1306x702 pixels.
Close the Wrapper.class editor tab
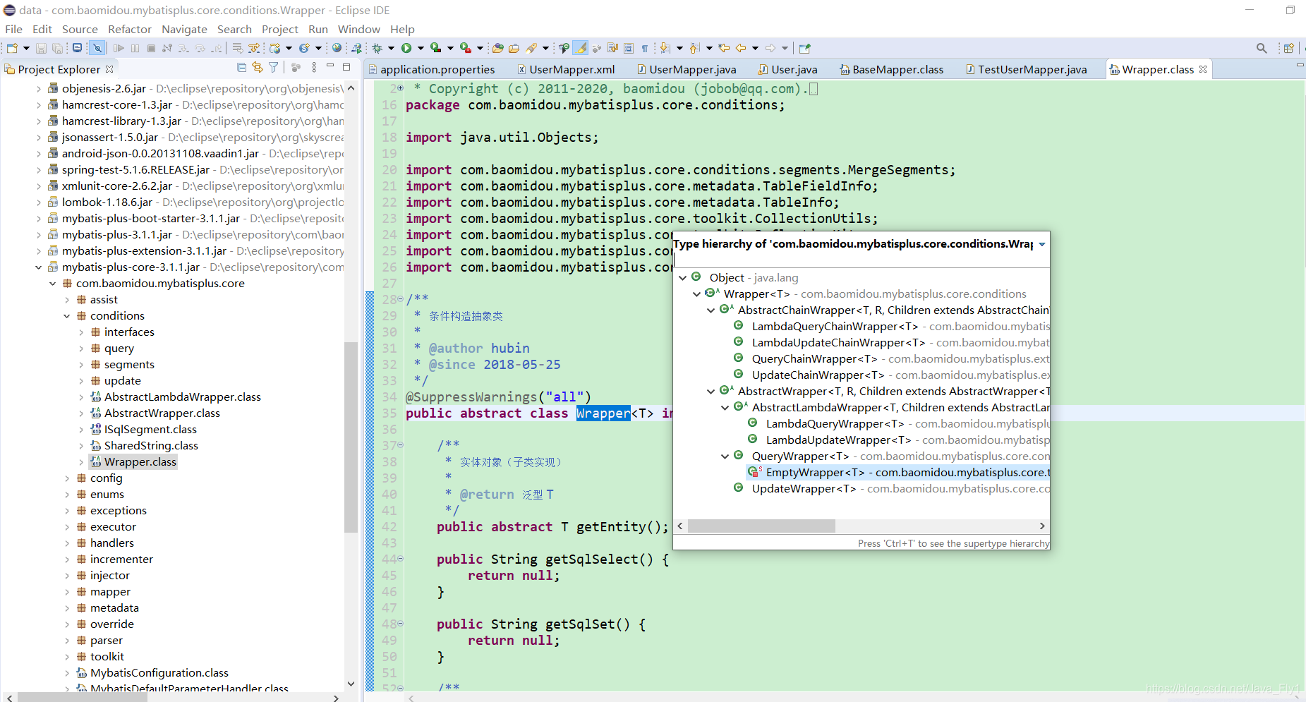(1203, 68)
